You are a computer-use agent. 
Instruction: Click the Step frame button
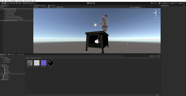[94, 3]
